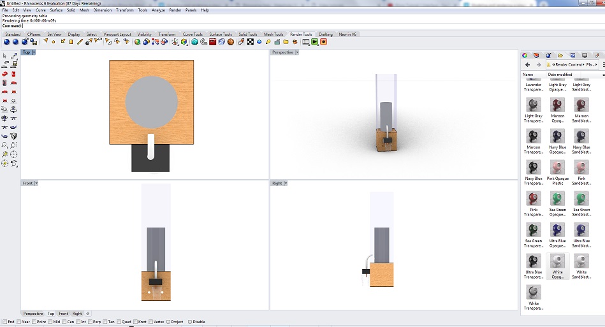This screenshot has width=605, height=327.
Task: Click the forward arrow in render content panel
Action: pos(539,65)
